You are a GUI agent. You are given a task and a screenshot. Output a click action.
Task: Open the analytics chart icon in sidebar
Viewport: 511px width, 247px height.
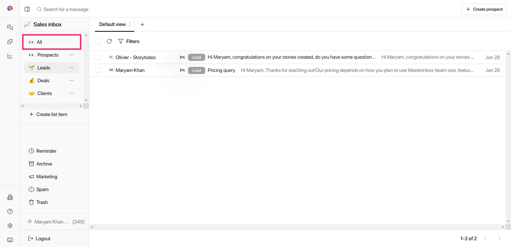pyautogui.click(x=10, y=56)
